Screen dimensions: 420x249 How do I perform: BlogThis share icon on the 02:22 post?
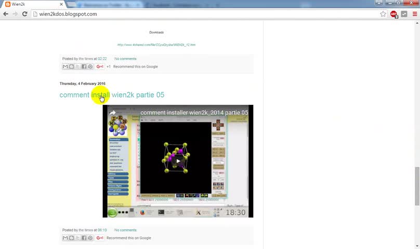(72, 66)
